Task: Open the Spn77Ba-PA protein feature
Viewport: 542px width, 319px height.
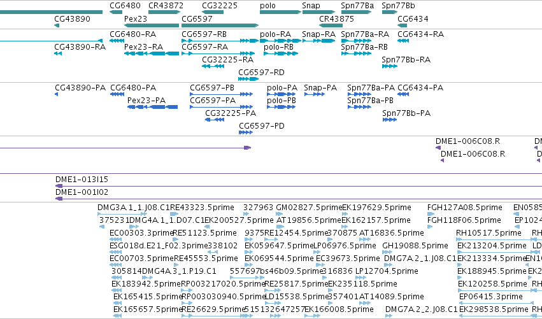Action: (x=359, y=94)
